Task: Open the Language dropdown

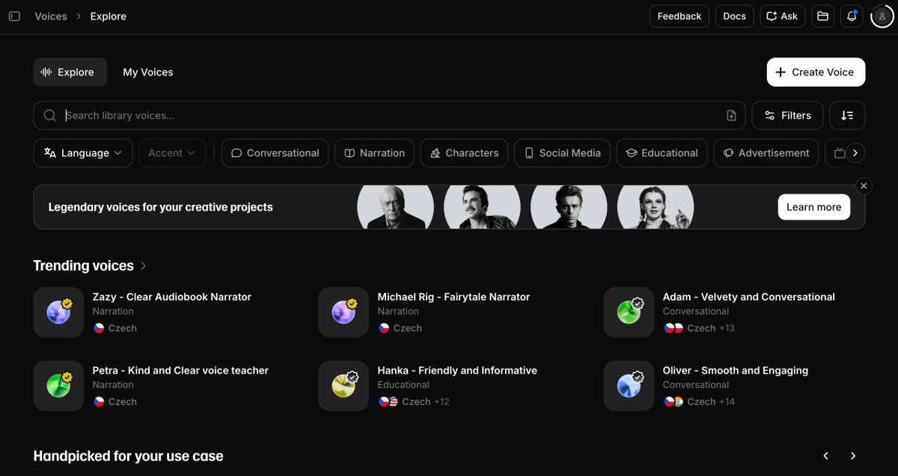Action: coord(83,152)
